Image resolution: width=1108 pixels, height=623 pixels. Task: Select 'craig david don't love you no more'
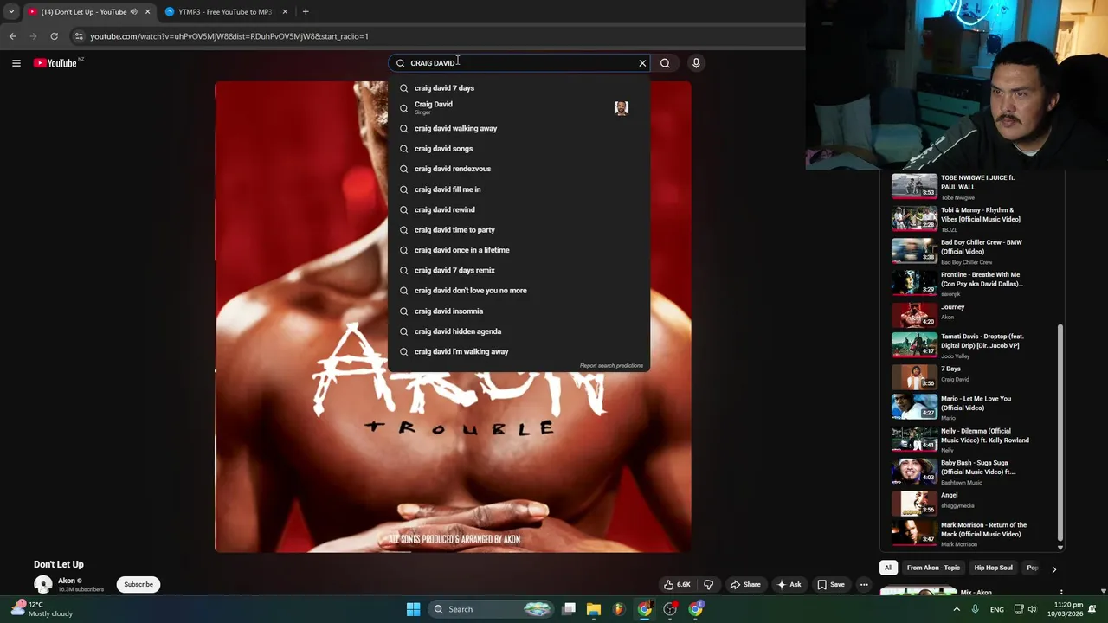(x=519, y=291)
